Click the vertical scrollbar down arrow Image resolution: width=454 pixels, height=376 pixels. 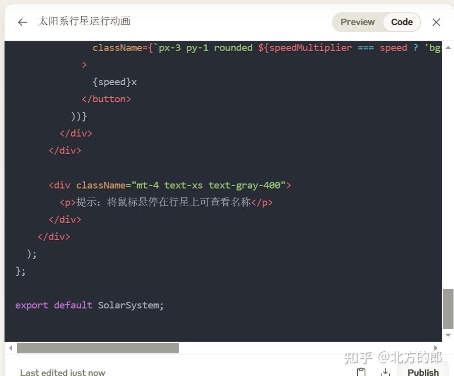coord(448,335)
